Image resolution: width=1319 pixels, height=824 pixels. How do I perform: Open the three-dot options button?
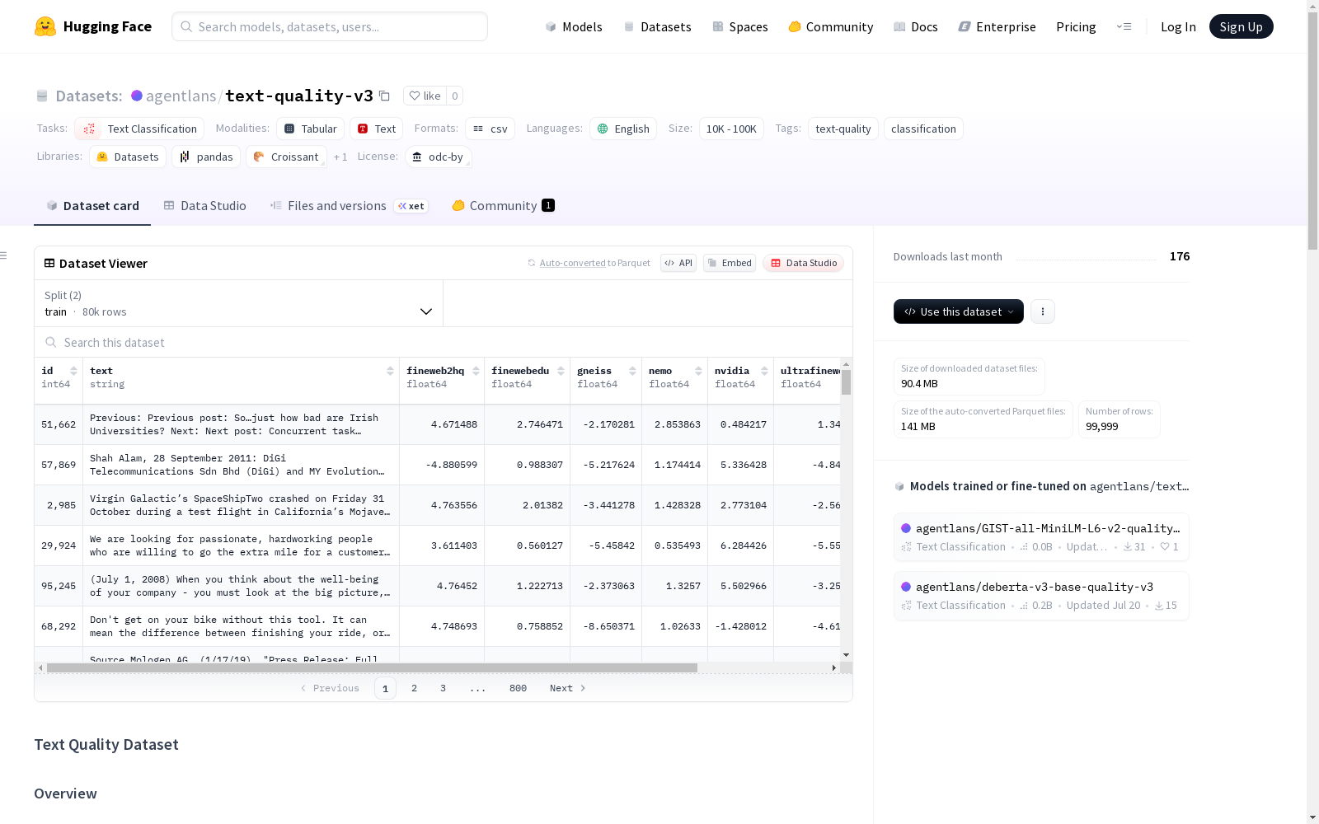(1043, 311)
